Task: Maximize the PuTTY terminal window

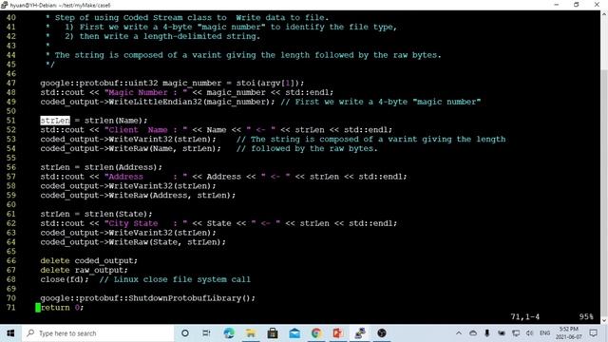Action: click(x=577, y=5)
